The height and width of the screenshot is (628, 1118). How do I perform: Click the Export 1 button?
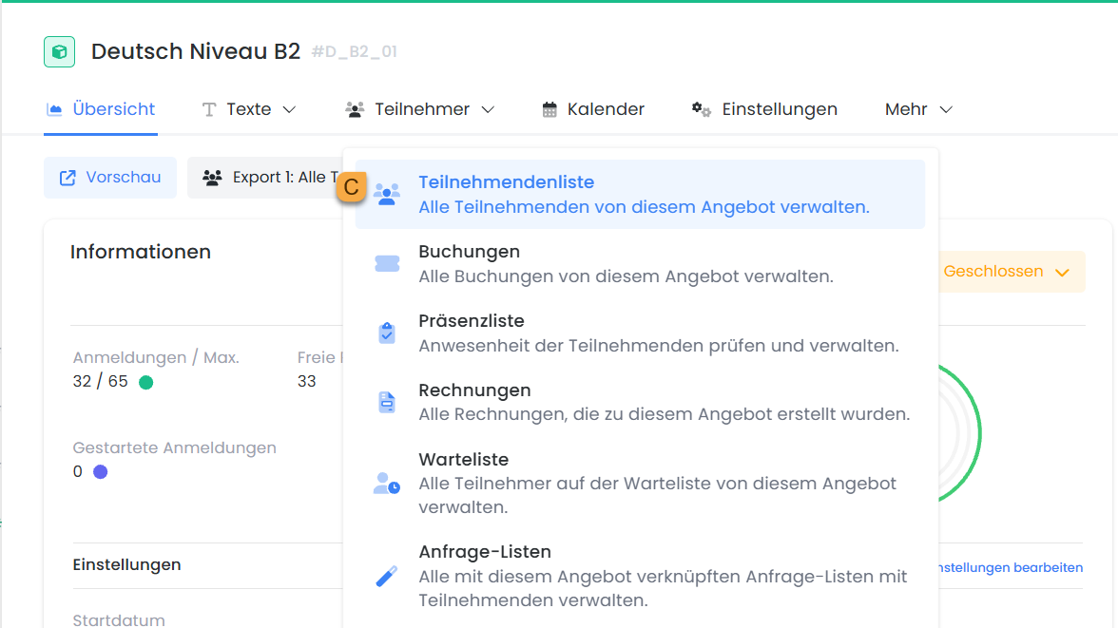tap(264, 178)
